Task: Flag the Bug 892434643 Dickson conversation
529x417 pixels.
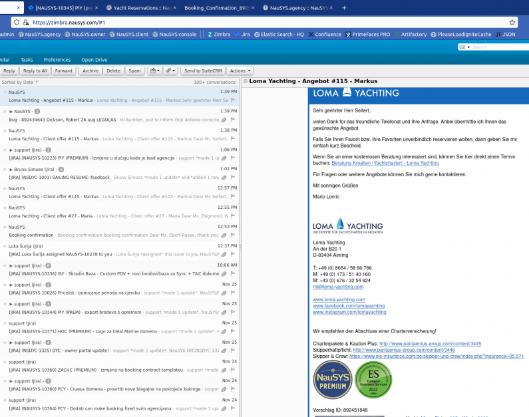Action: tap(233, 120)
